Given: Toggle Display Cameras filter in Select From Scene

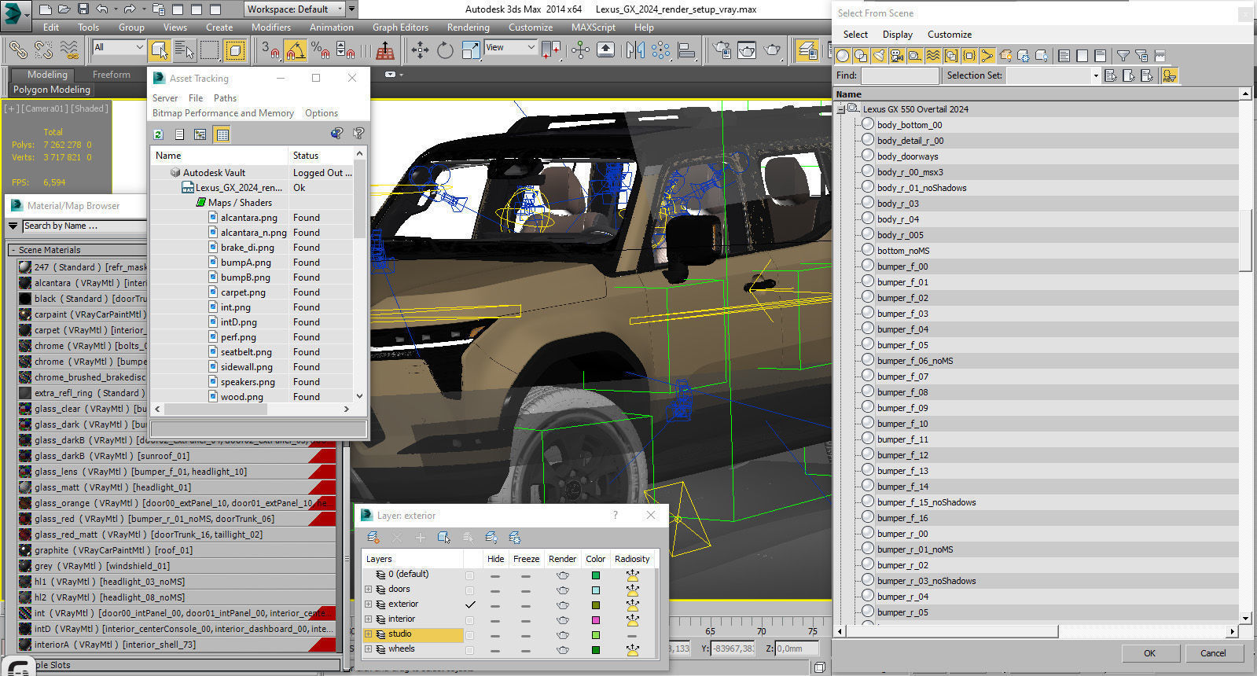Looking at the screenshot, I should tap(896, 56).
